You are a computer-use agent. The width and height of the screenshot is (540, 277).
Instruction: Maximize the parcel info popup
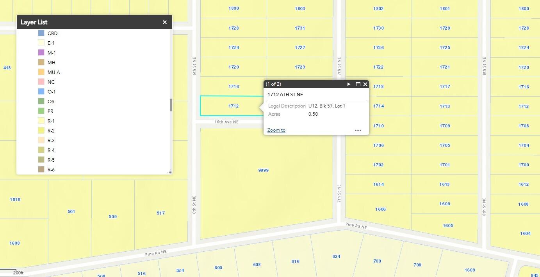(358, 84)
